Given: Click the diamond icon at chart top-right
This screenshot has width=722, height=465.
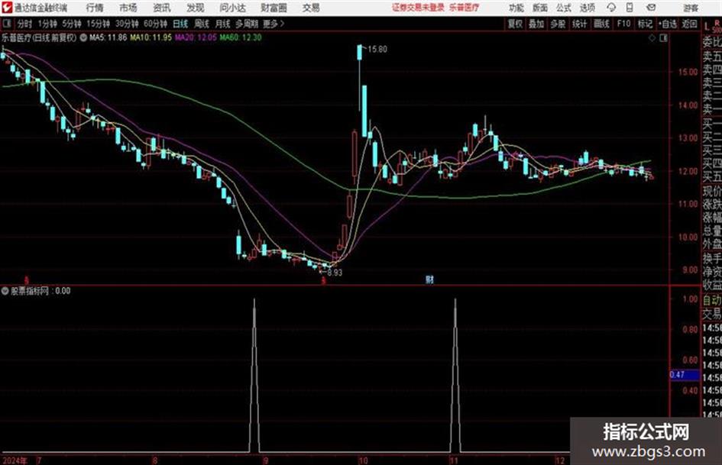Looking at the screenshot, I should [652, 38].
